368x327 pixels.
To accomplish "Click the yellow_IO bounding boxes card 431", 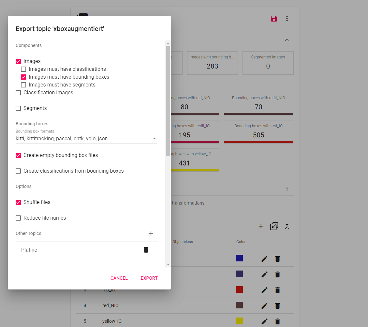I will click(x=195, y=160).
